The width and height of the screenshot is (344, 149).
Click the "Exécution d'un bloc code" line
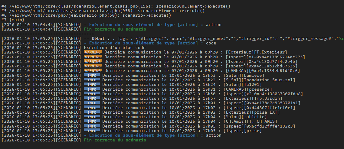pyautogui.click(x=115, y=48)
